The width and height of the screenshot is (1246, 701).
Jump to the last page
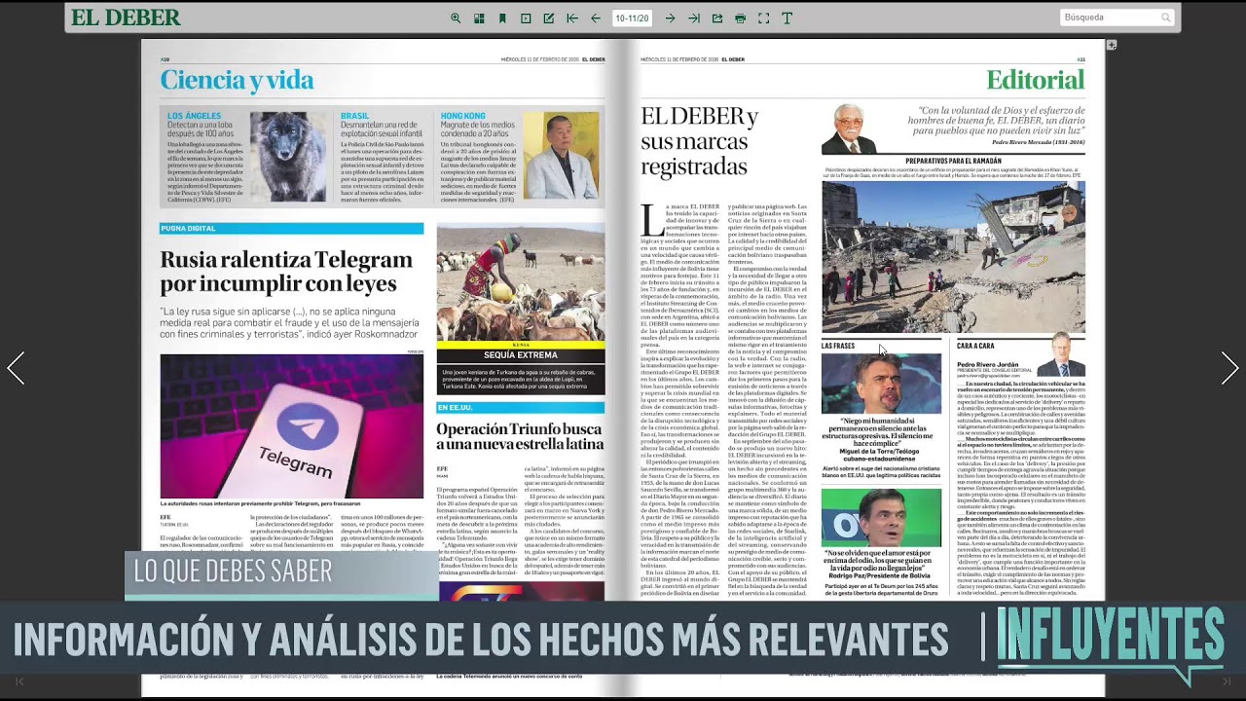tap(694, 18)
